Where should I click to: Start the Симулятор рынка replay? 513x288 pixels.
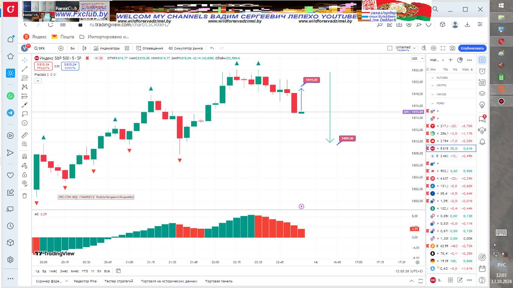tap(186, 48)
